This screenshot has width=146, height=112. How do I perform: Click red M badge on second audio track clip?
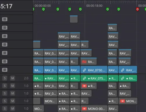tap(84, 86)
